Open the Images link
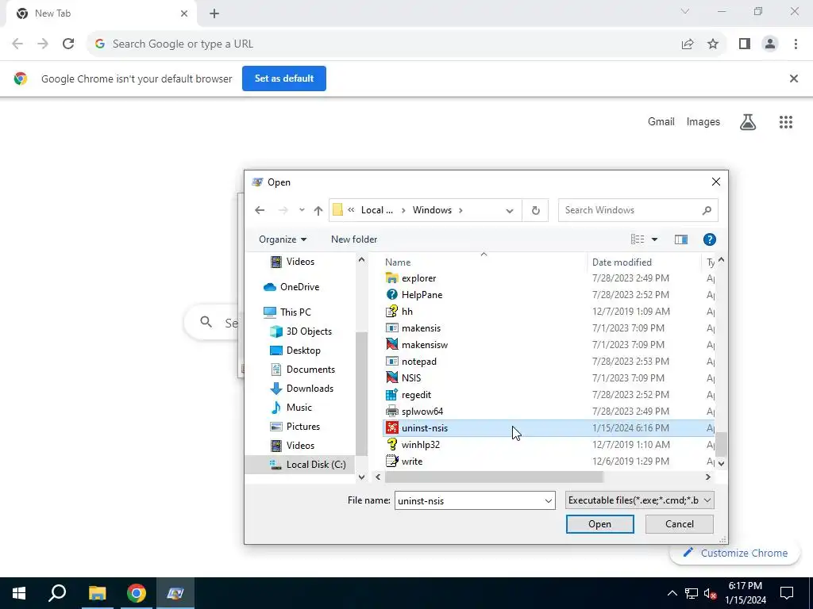The height and width of the screenshot is (609, 813). (x=703, y=121)
